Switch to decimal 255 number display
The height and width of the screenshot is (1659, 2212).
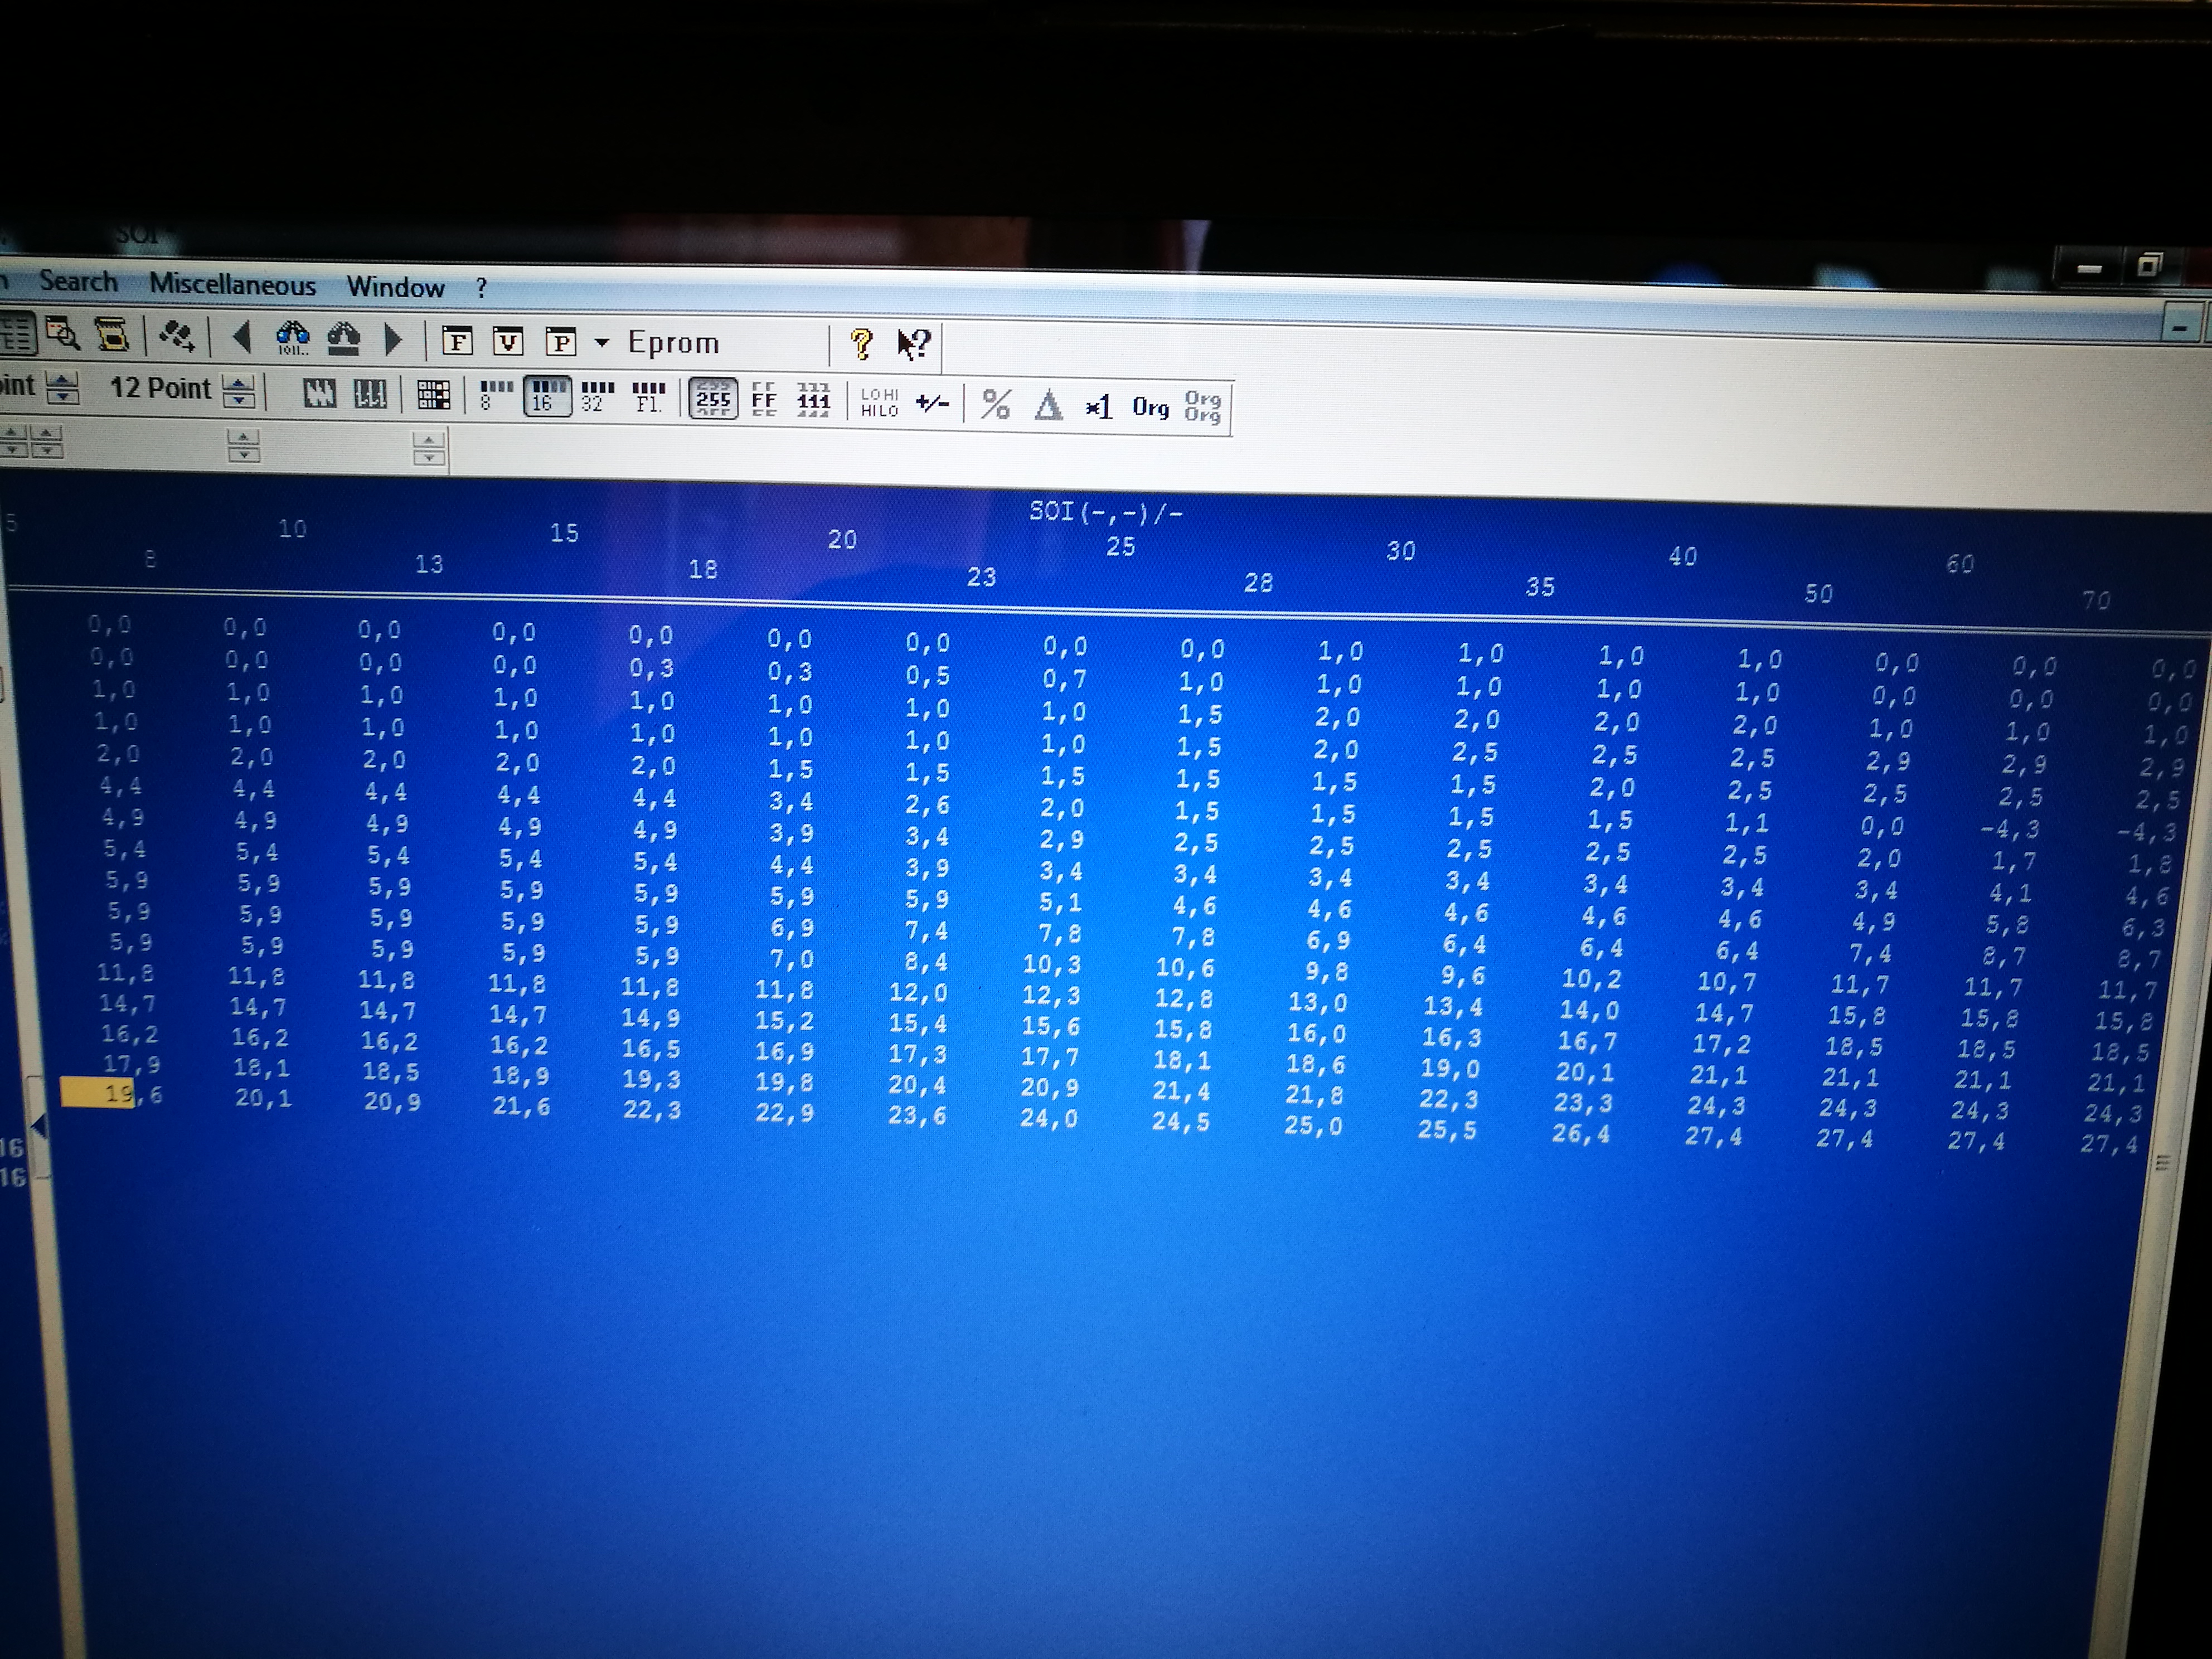point(713,399)
